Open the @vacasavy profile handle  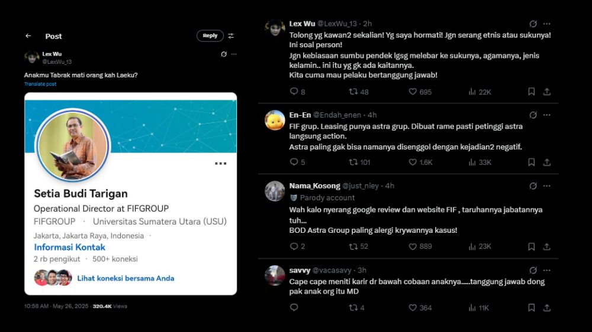tap(332, 270)
